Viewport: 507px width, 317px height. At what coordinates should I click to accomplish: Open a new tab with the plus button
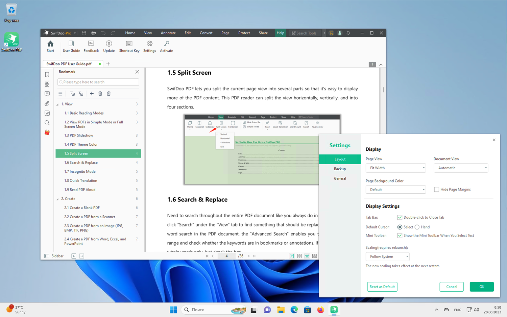point(108,64)
